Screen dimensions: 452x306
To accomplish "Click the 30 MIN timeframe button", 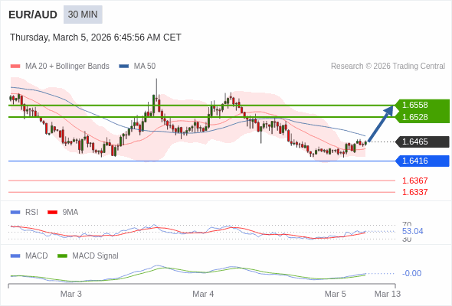I will click(83, 15).
